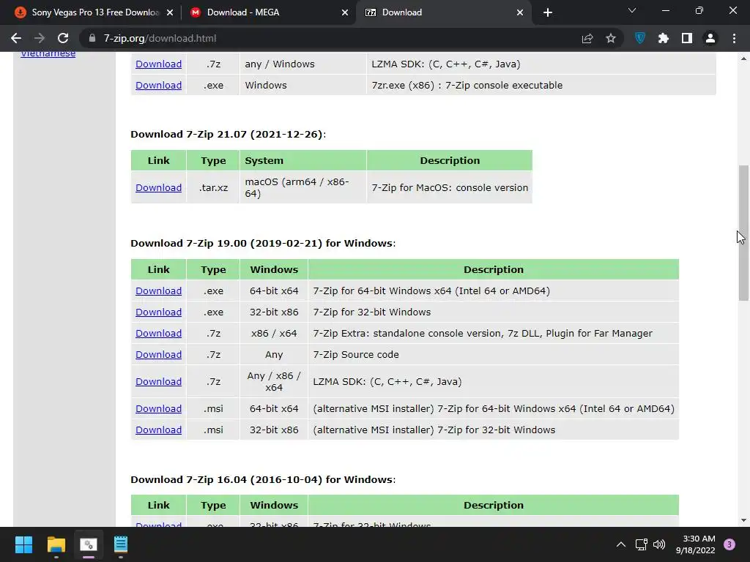Open the Bitwarden shield extension
Viewport: 750px width, 562px height.
coord(640,38)
